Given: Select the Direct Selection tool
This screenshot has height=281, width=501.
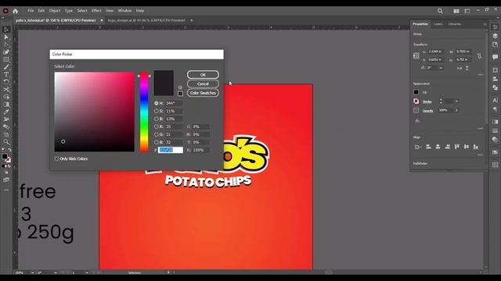Looking at the screenshot, I should click(x=6, y=37).
